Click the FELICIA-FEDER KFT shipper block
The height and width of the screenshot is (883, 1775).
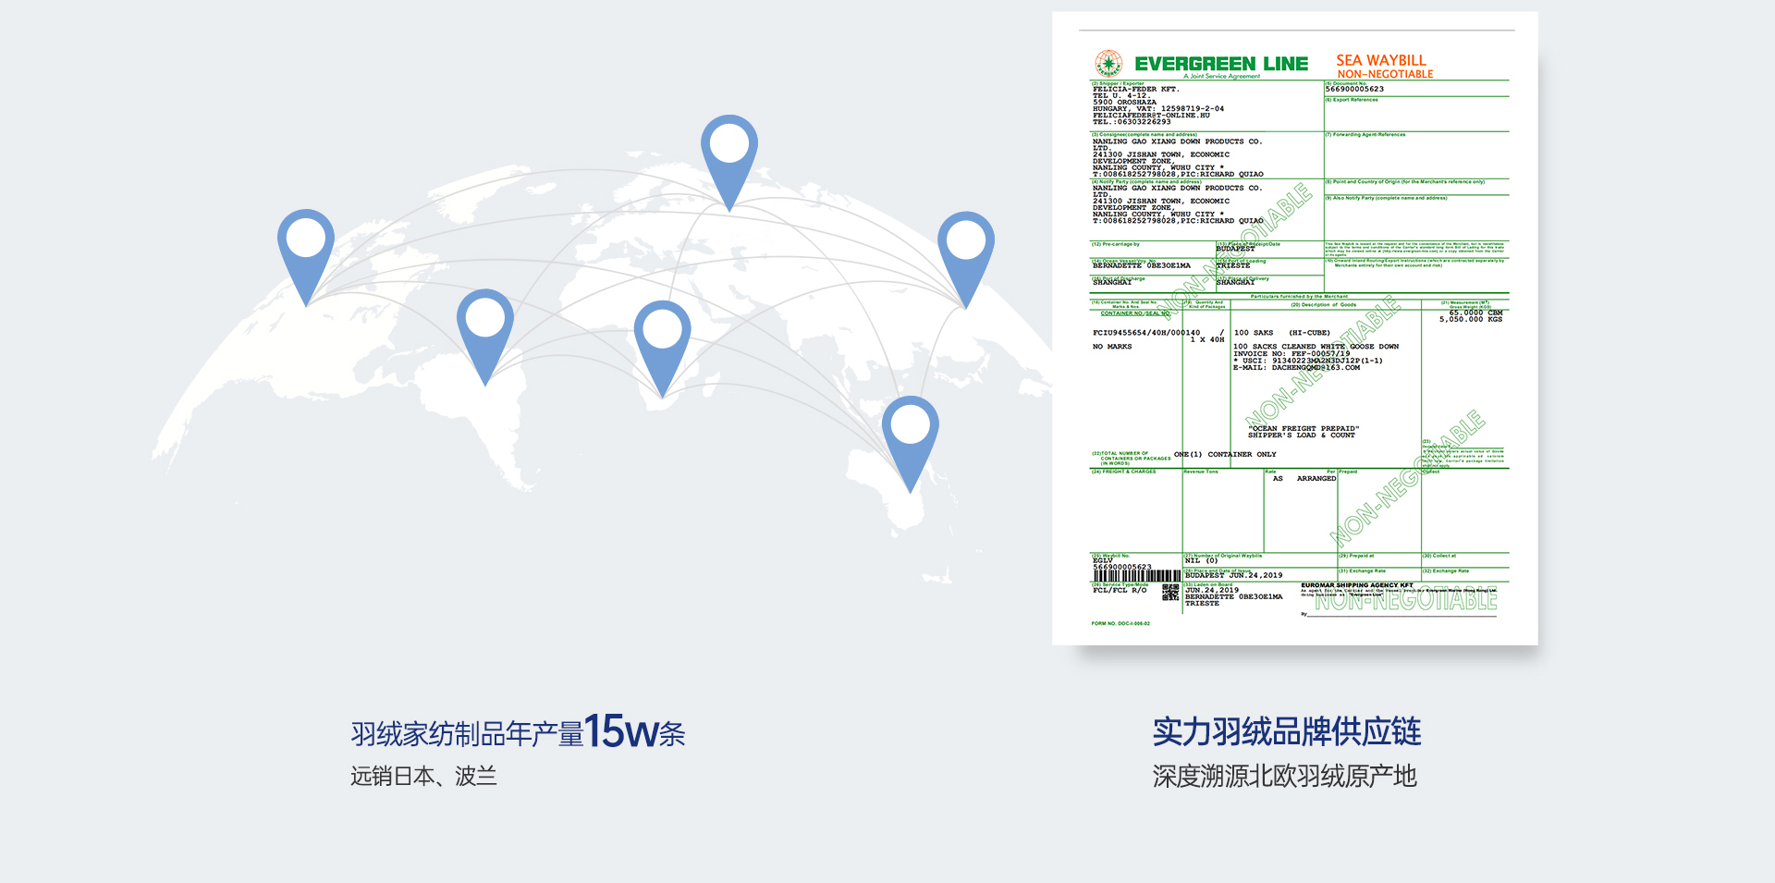pyautogui.click(x=1157, y=105)
